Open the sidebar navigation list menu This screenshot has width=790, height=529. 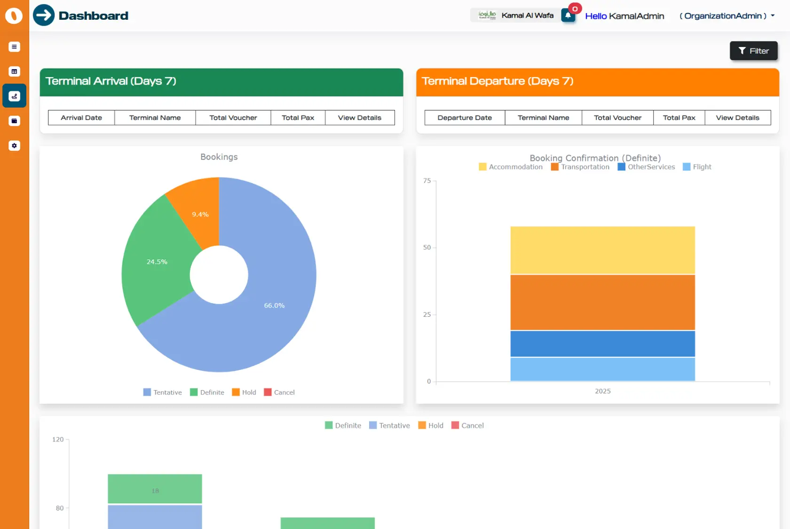[x=14, y=47]
